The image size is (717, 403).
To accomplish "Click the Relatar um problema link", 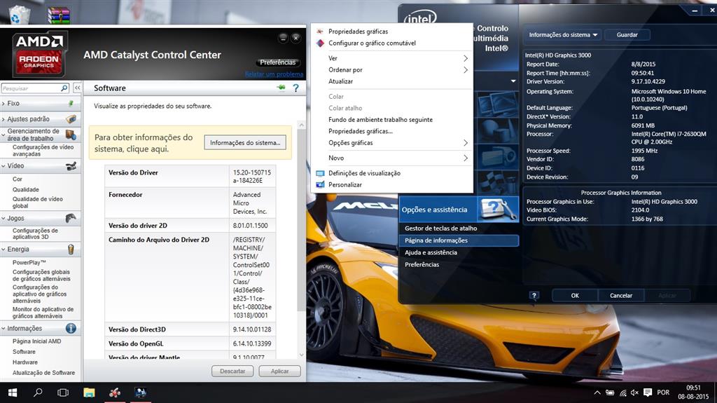I will (x=274, y=74).
